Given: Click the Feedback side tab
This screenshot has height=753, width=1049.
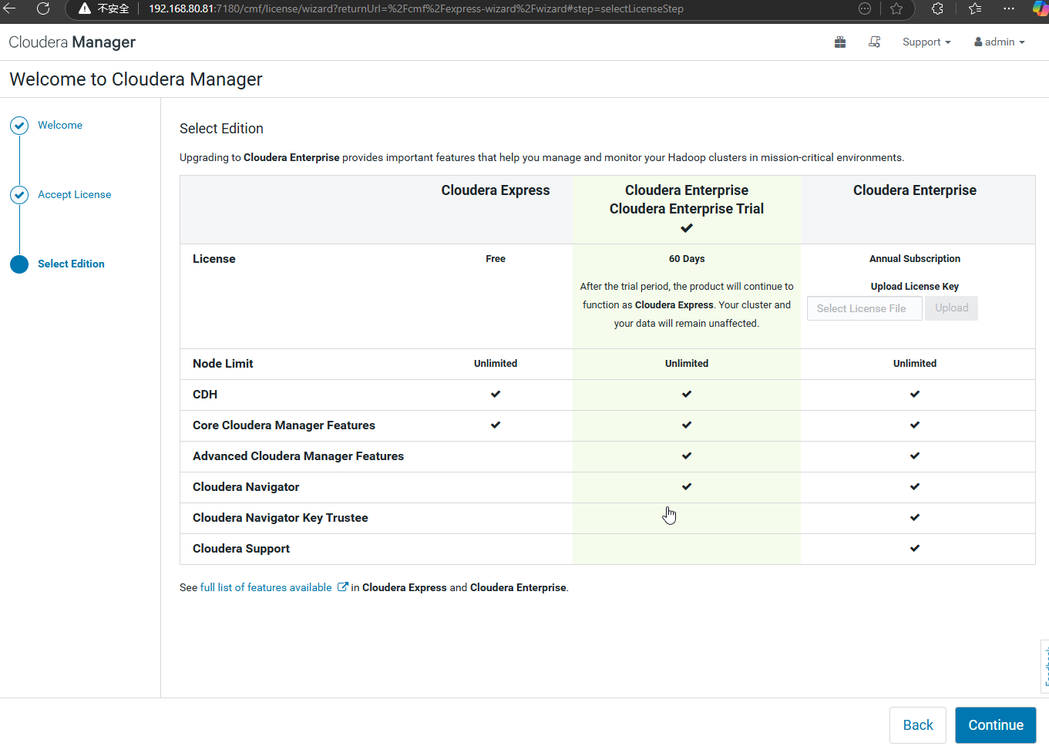Looking at the screenshot, I should 1045,667.
